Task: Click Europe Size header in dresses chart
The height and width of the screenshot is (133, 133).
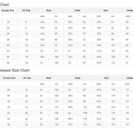Action: pyautogui.click(x=9, y=78)
